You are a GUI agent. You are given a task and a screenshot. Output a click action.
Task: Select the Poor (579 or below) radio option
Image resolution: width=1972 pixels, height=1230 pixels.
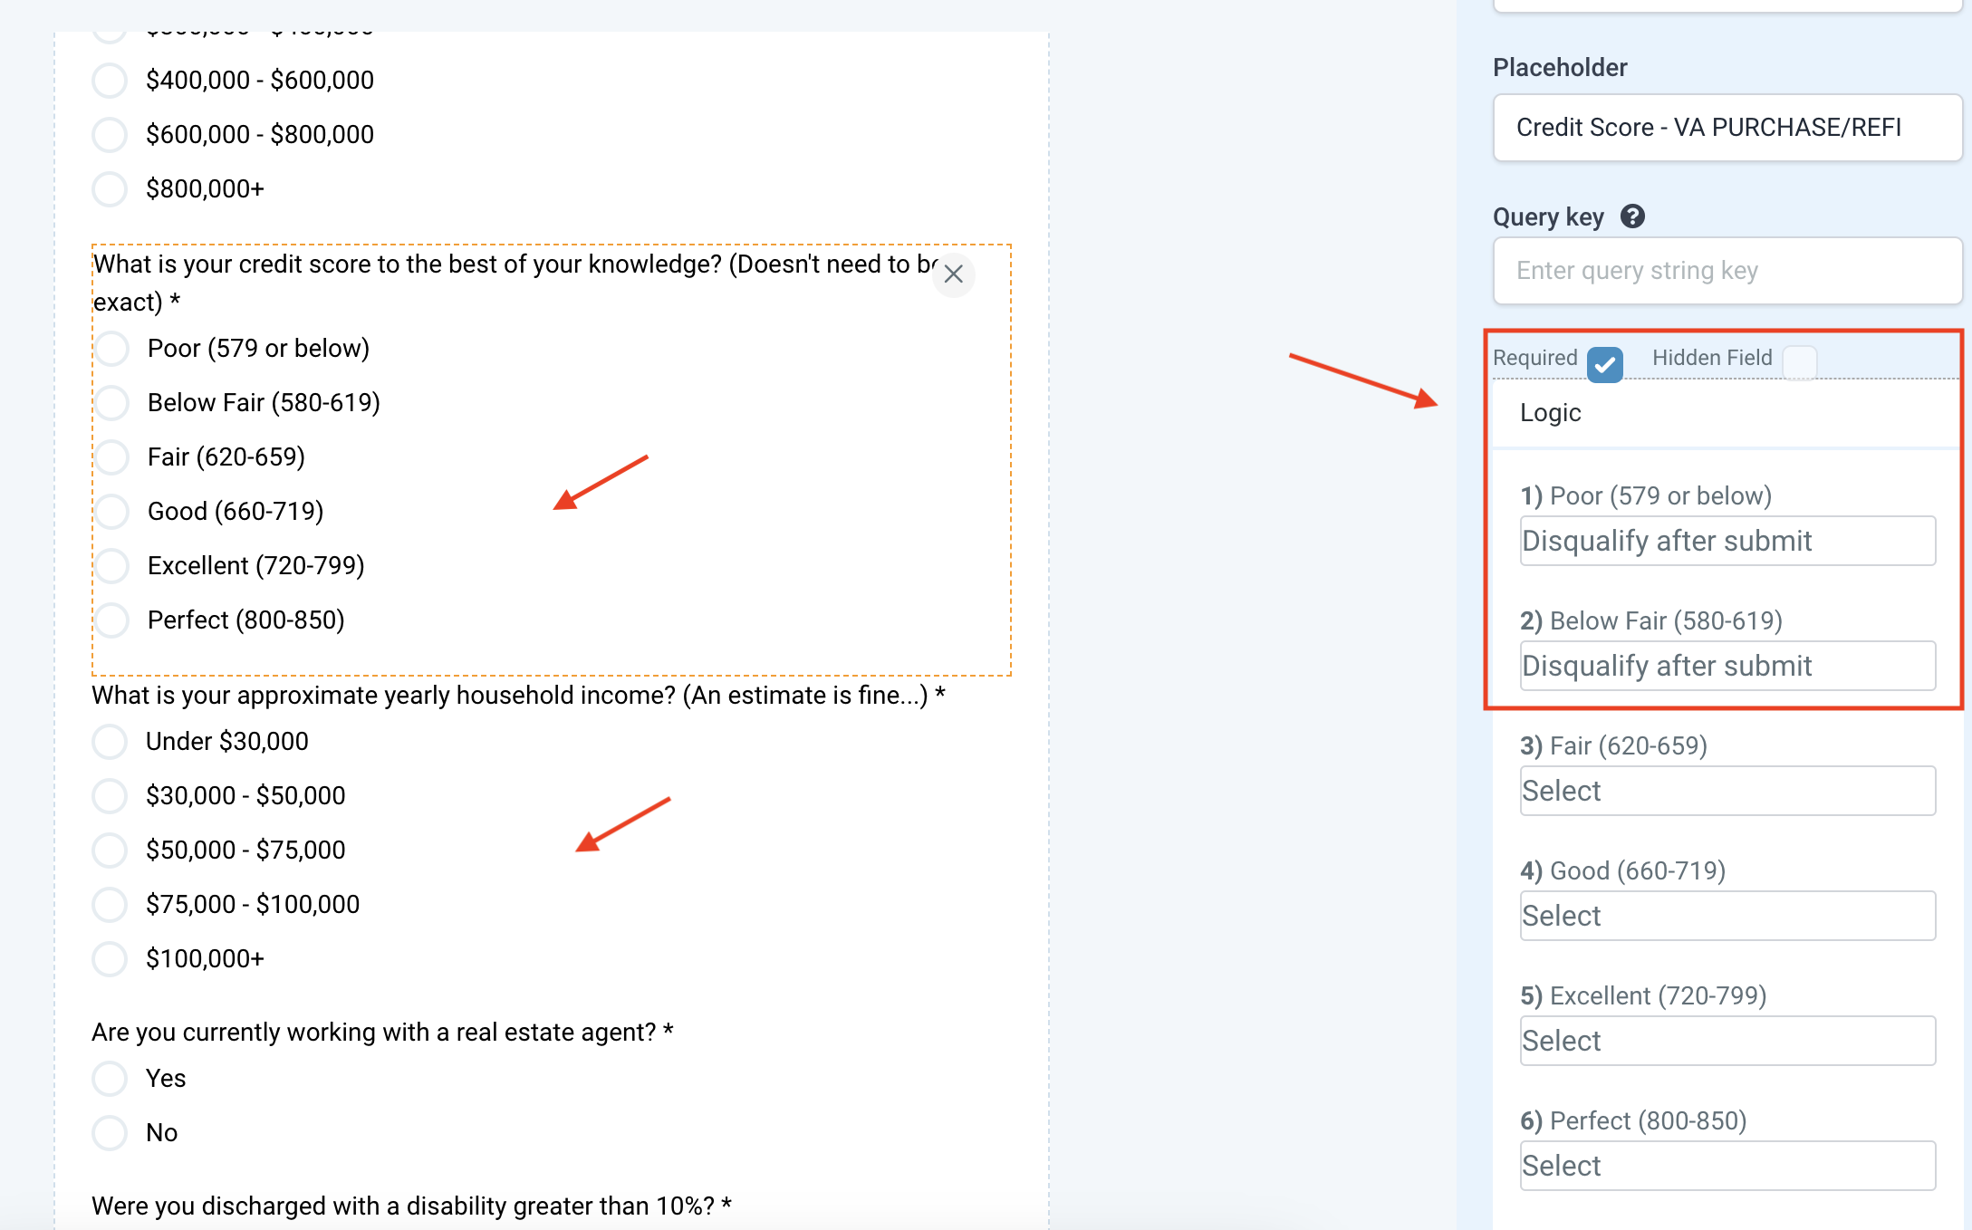(x=112, y=349)
